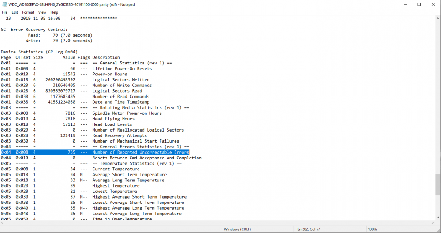Close the Notepad window
441x233 pixels.
point(434,4)
